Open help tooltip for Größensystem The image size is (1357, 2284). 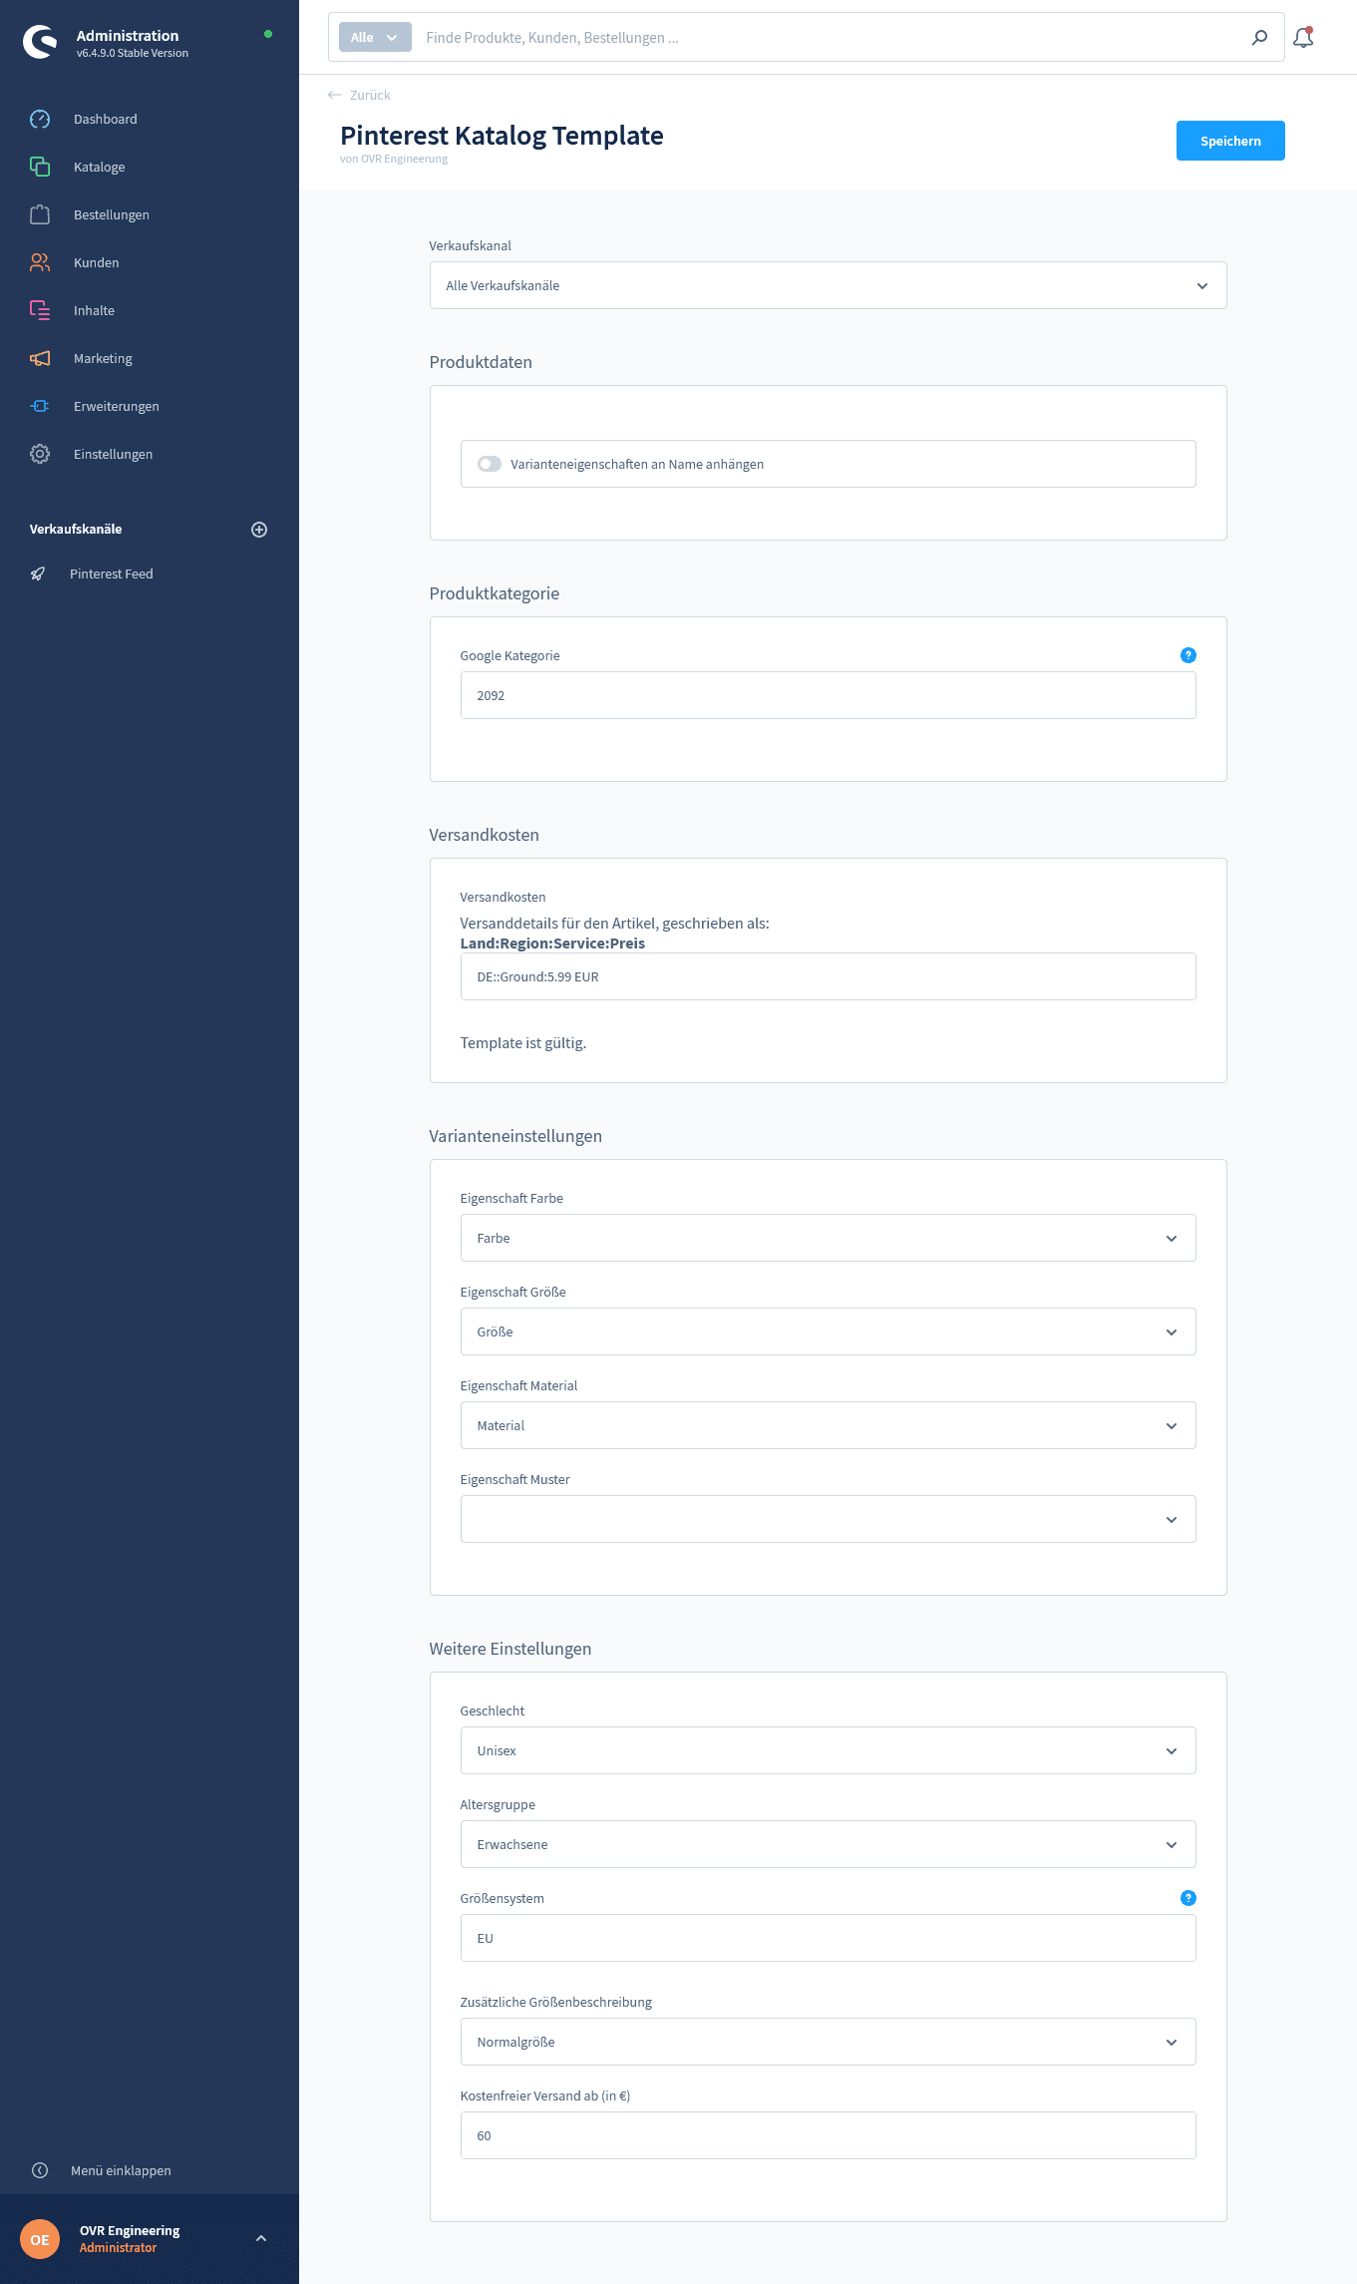(1187, 1898)
